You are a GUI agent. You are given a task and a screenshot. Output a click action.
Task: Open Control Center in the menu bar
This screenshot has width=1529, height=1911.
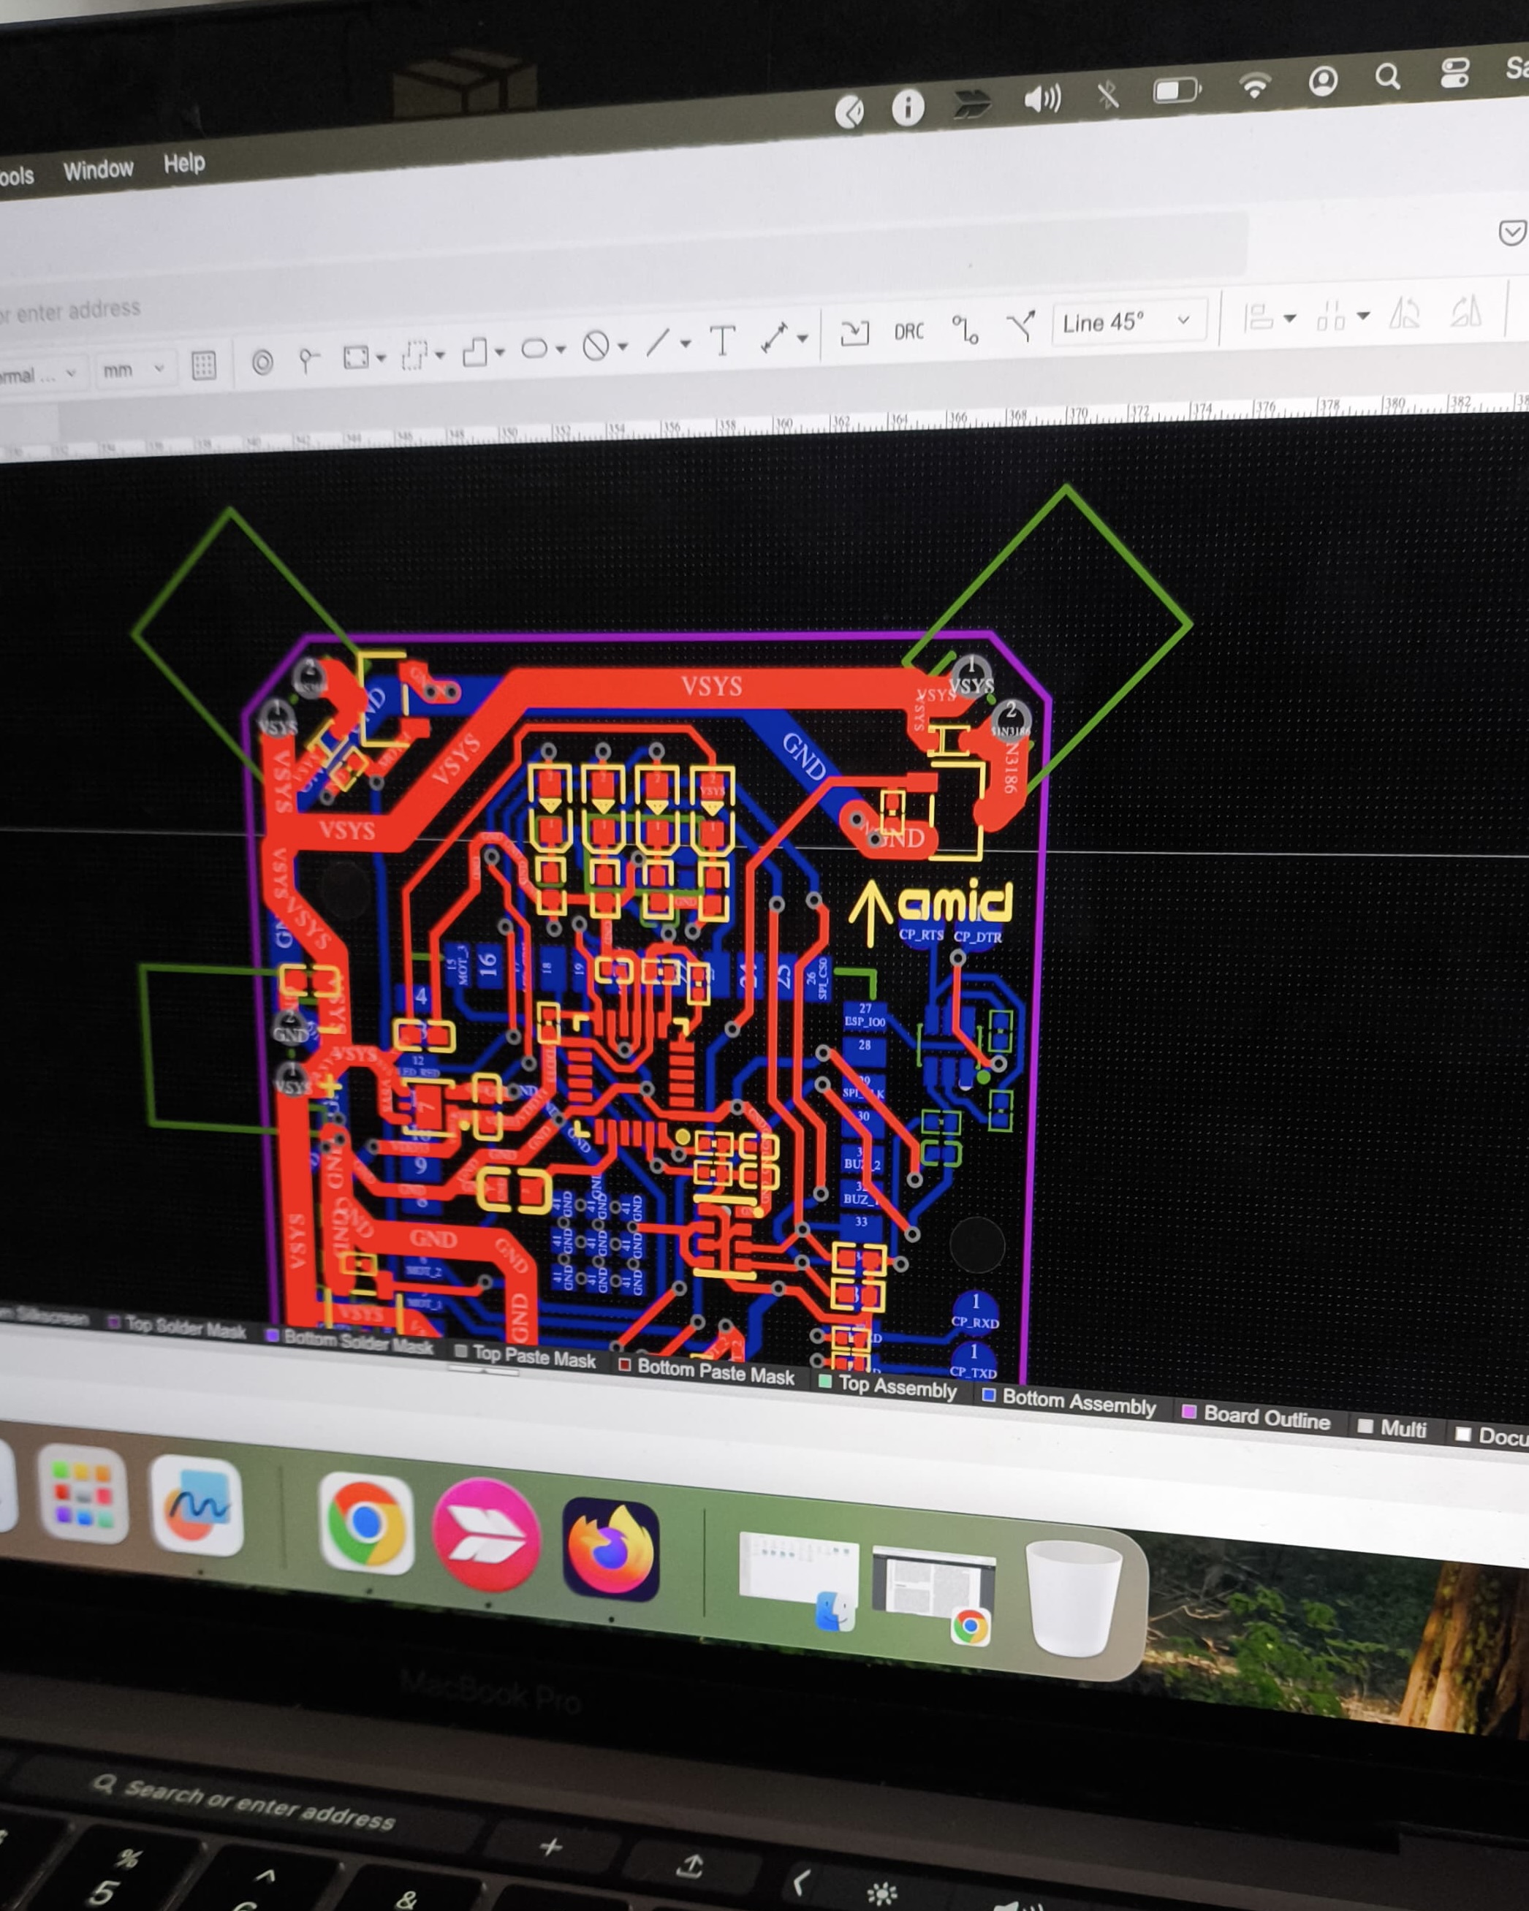point(1454,74)
